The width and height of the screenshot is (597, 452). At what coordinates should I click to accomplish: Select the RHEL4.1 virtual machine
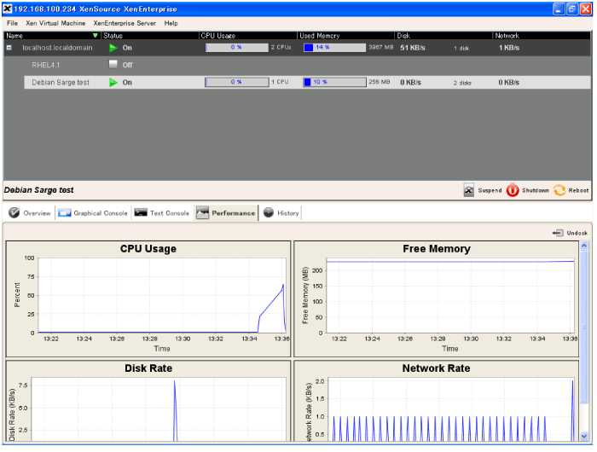(x=46, y=65)
